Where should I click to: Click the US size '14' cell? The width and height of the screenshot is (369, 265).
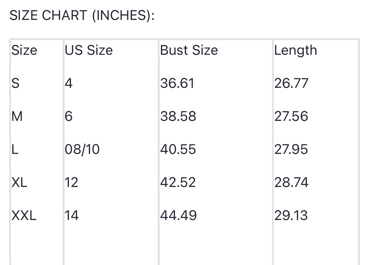point(72,215)
